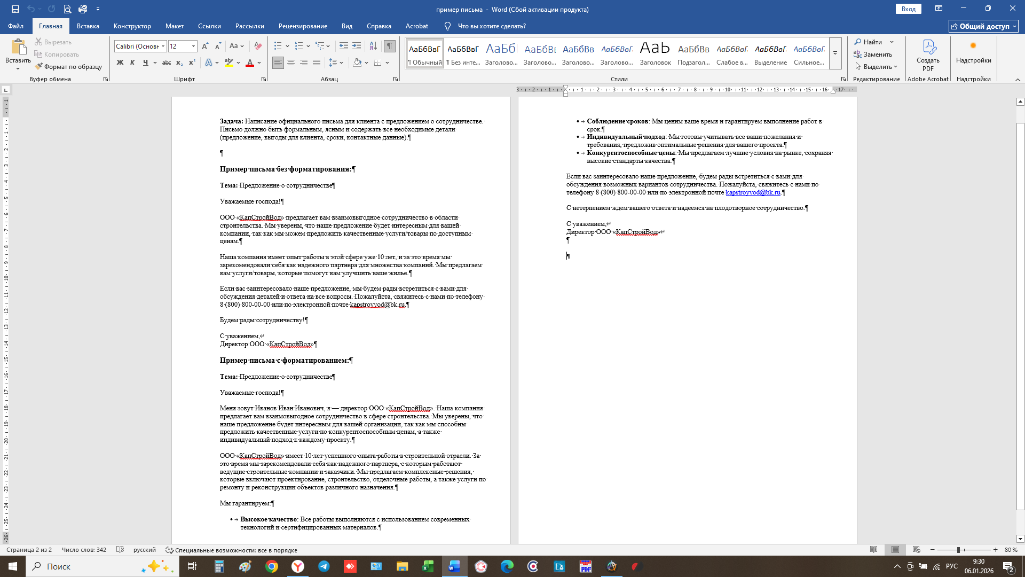Click the strikethrough text icon
Viewport: 1025px width, 577px height.
[167, 63]
